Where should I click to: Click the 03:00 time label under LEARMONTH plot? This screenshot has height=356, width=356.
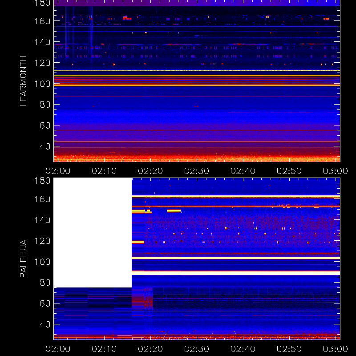pyautogui.click(x=336, y=171)
